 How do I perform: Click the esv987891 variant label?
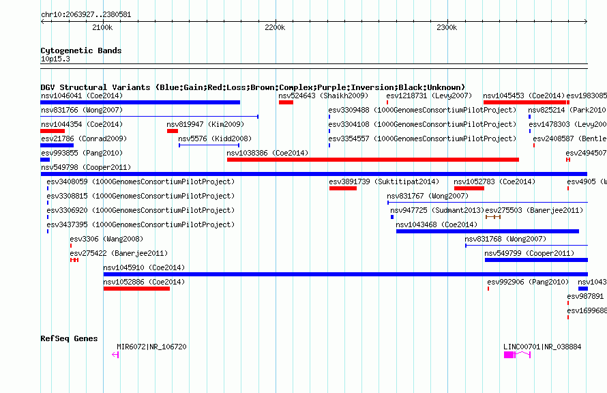[585, 296]
